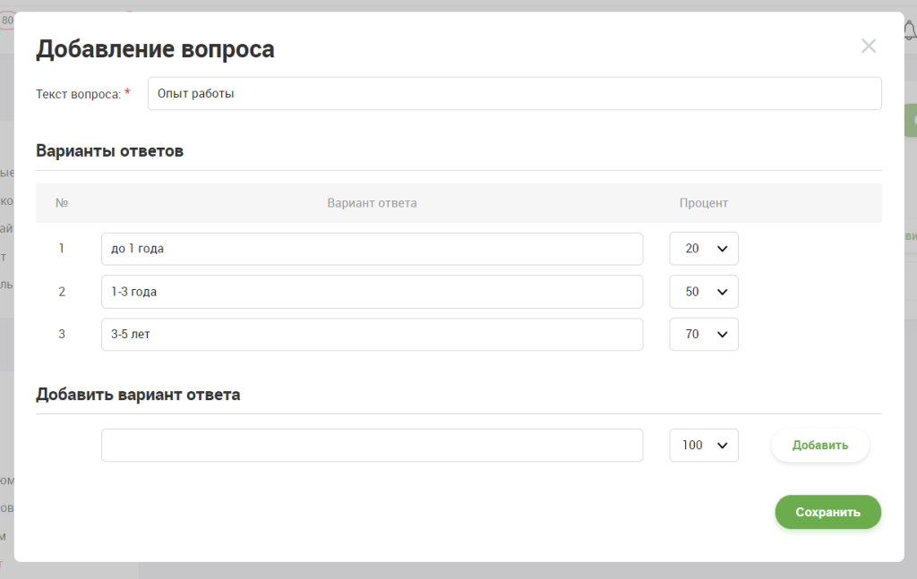Viewport: 917px width, 579px height.
Task: Close the Добавление вопроса dialog
Action: click(x=869, y=47)
